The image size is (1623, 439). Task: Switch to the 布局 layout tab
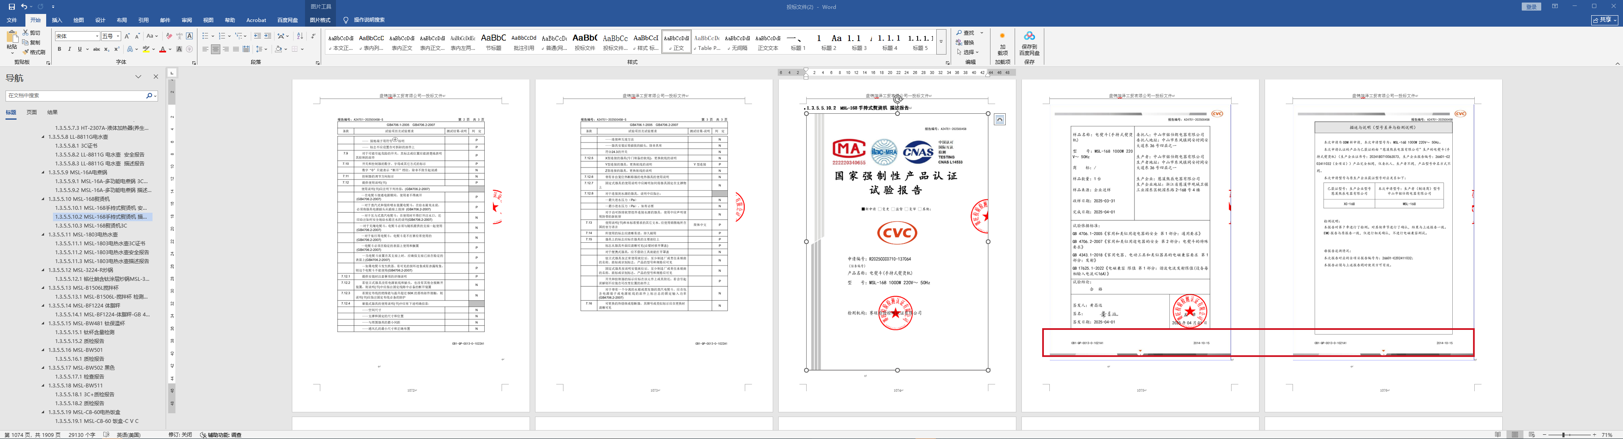122,20
